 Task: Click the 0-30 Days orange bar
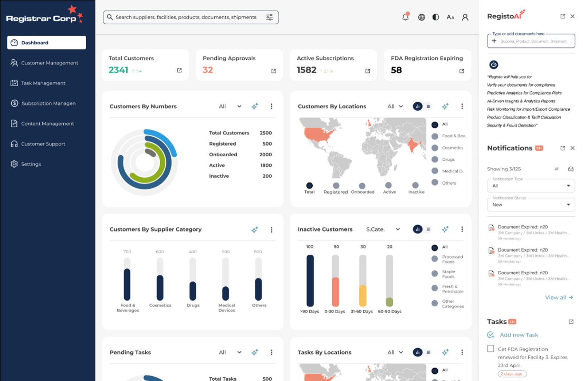coord(336,292)
